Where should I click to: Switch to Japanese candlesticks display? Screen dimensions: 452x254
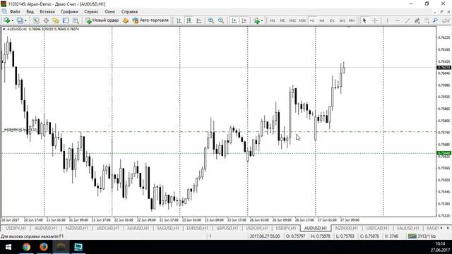tap(189, 20)
